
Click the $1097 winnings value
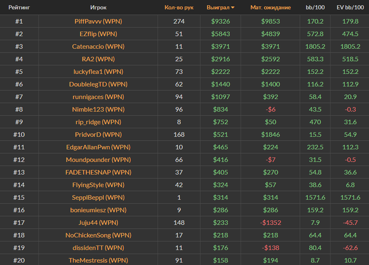tap(220, 97)
